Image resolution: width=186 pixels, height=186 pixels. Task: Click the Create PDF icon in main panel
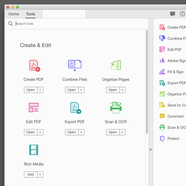point(35,66)
